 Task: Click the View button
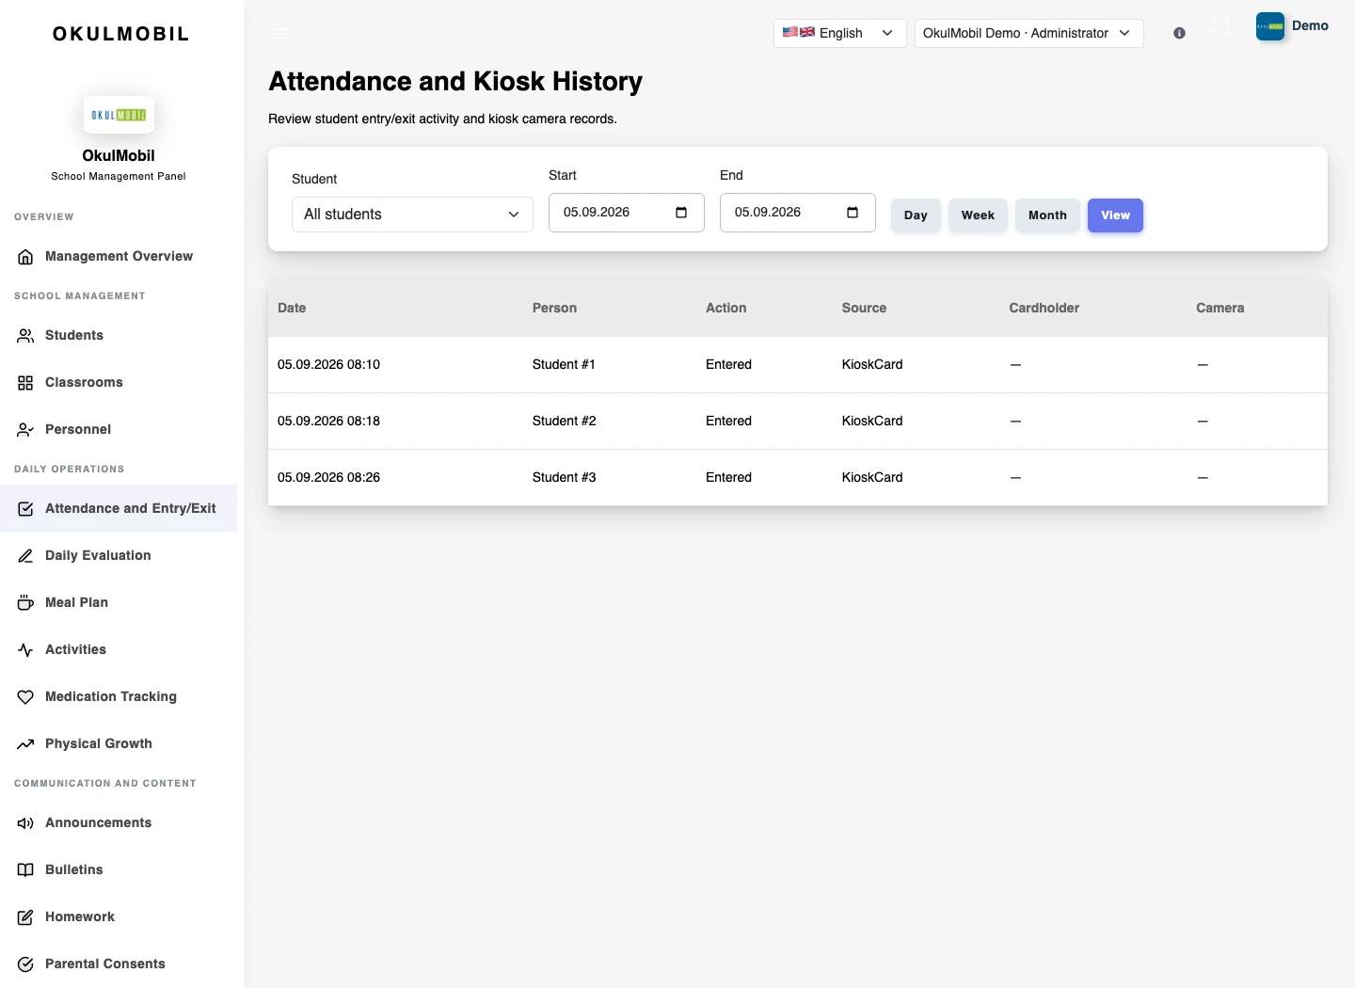click(x=1115, y=215)
